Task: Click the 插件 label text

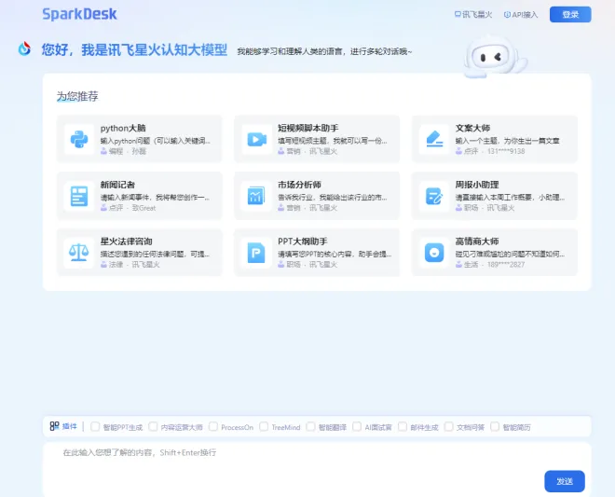Action: 70,426
